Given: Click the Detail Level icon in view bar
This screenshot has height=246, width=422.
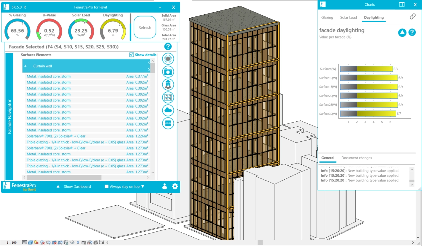Looking at the screenshot, I should (25, 242).
